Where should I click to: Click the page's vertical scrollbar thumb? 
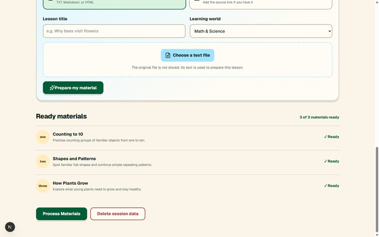point(377,190)
